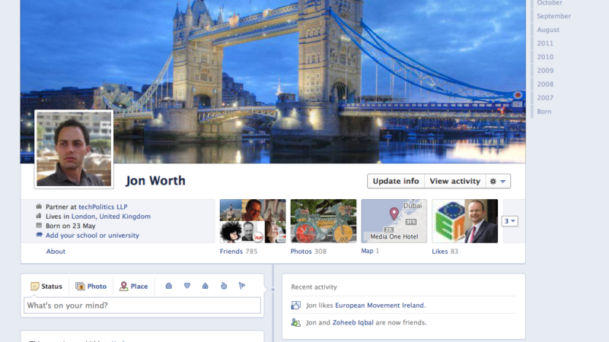This screenshot has width=609, height=342.
Task: Click the Milestones flag icon in composer
Action: pos(242,286)
